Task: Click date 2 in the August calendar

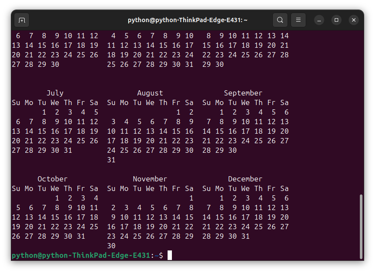Action: (191, 112)
